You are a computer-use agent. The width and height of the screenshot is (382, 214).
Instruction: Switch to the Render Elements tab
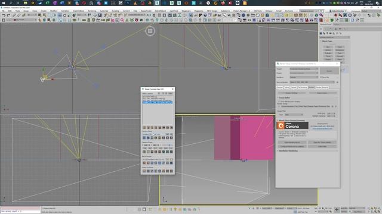coord(322,87)
